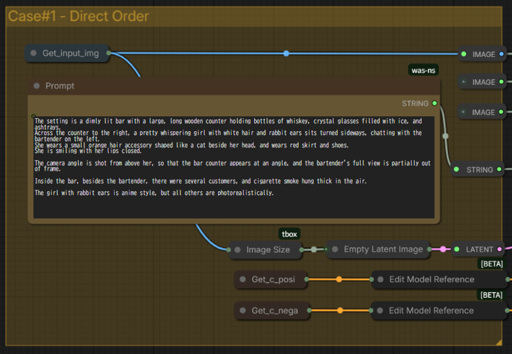Click the was-ns badge above Prompt node
Viewport: 512px width, 354px height.
pyautogui.click(x=423, y=70)
